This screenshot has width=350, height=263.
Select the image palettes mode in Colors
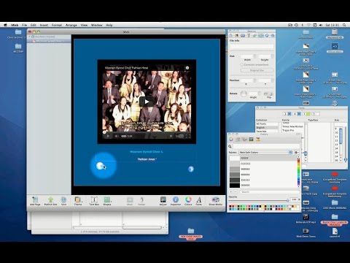(x=251, y=140)
